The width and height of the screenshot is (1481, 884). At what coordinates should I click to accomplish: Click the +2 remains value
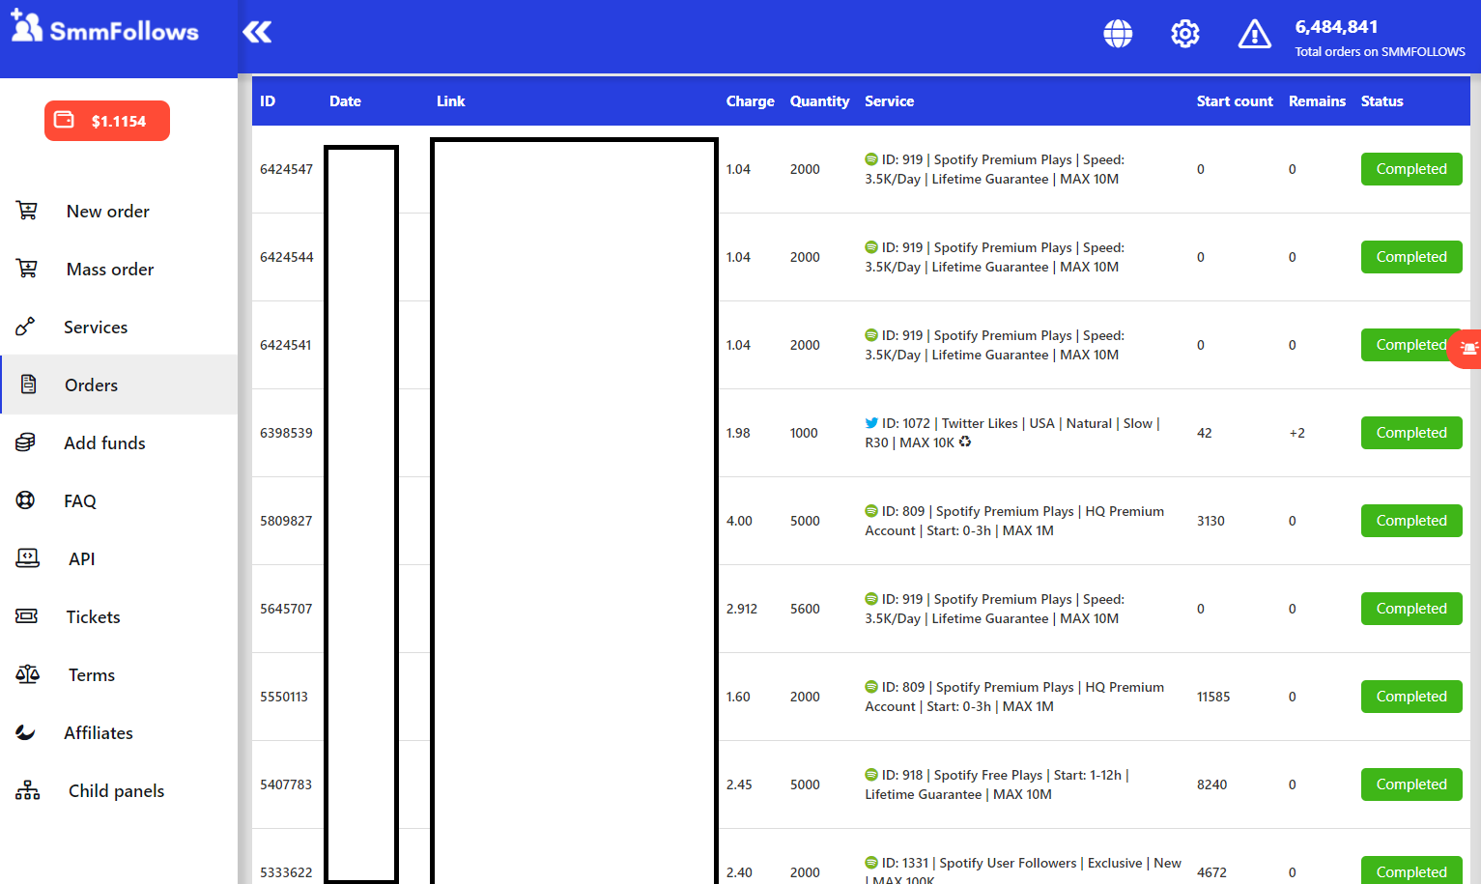[1297, 433]
